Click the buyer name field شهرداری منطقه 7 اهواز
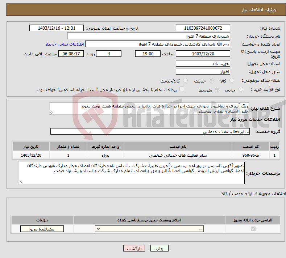The height and width of the screenshot is (258, 286). (x=149, y=36)
